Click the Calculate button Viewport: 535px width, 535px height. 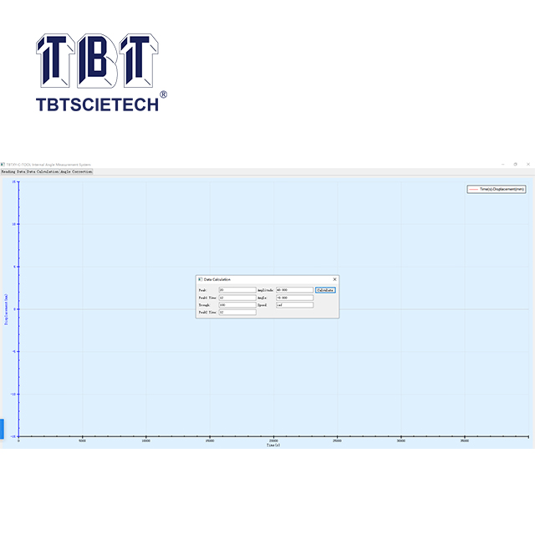pos(325,290)
